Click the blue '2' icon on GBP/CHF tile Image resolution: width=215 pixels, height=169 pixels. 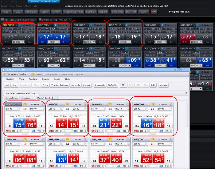pos(198,49)
